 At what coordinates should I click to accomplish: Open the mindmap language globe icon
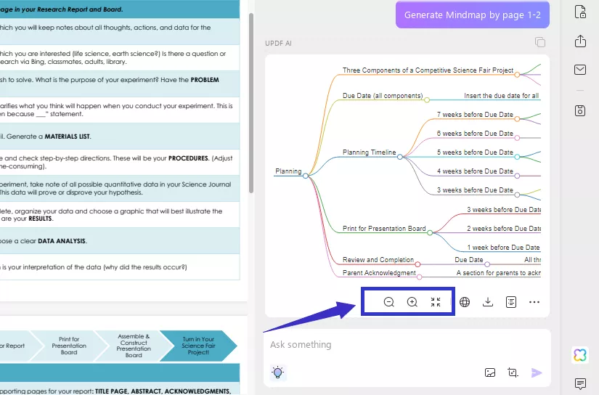[465, 302]
